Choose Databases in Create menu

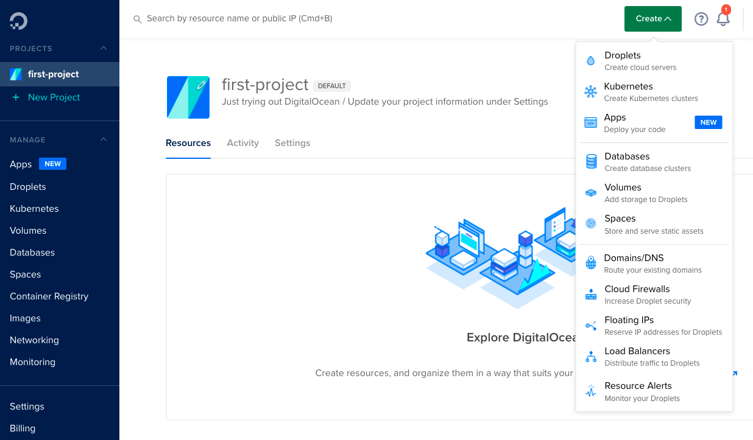[654, 162]
